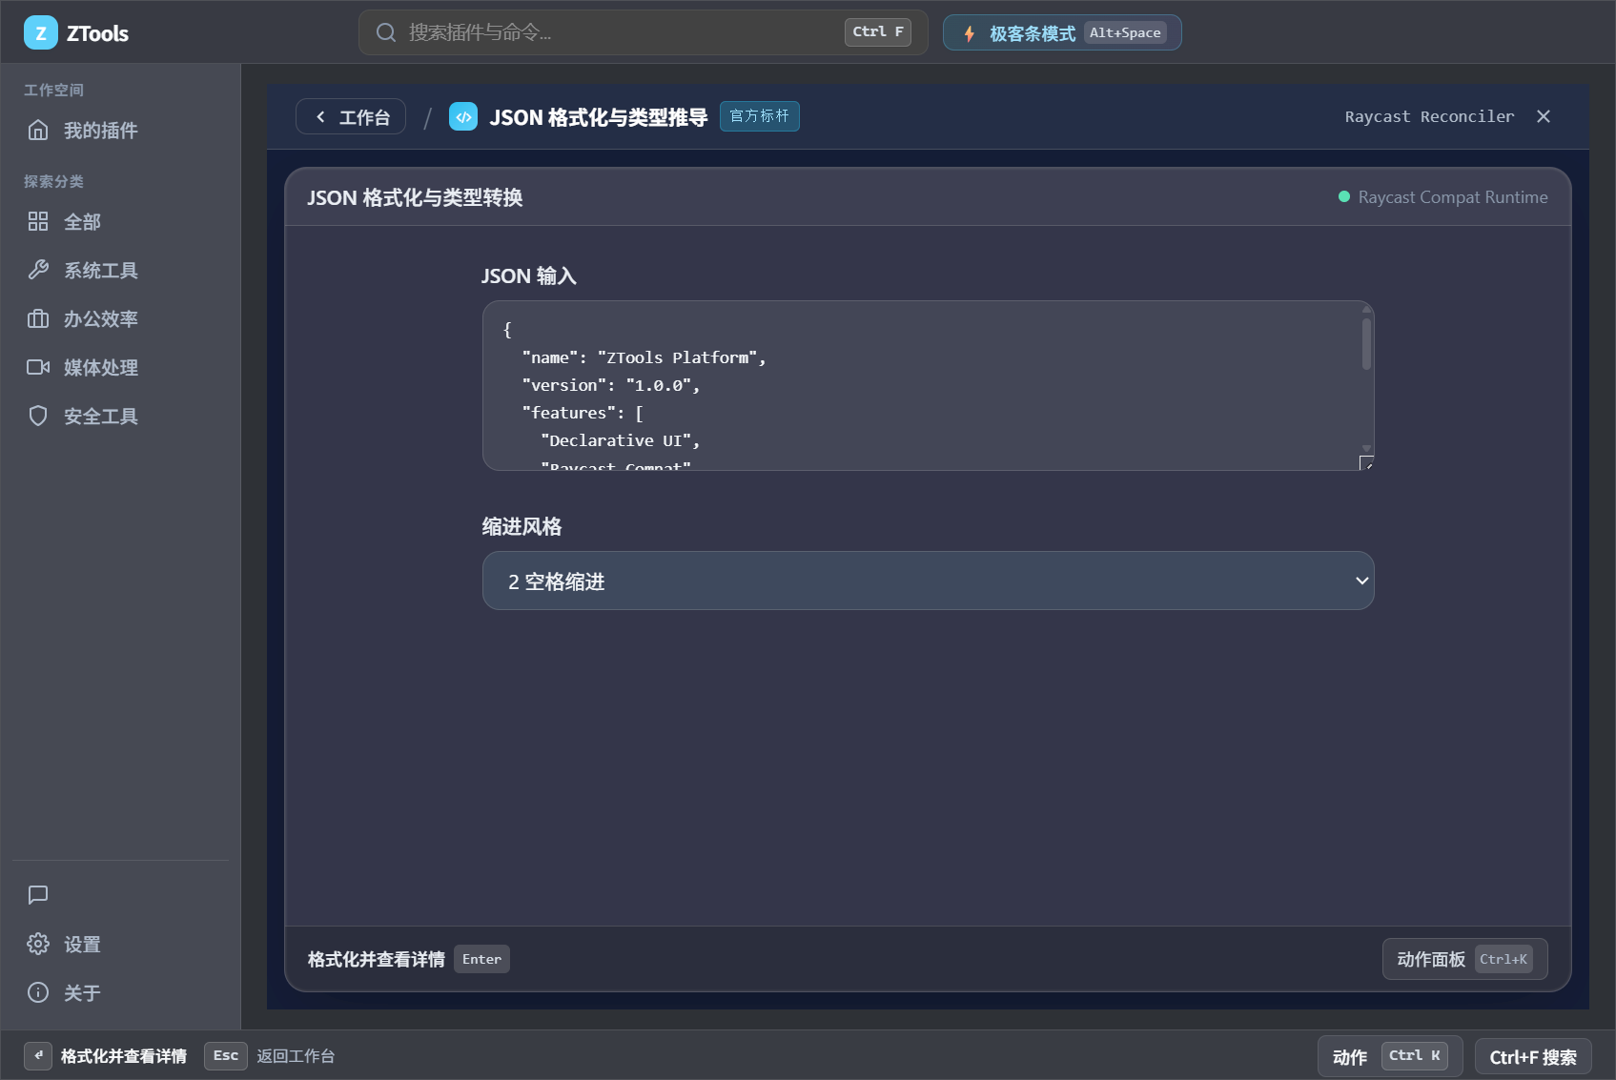Click 格式化并查看详情 in the plugin footer
This screenshot has width=1616, height=1080.
408,959
